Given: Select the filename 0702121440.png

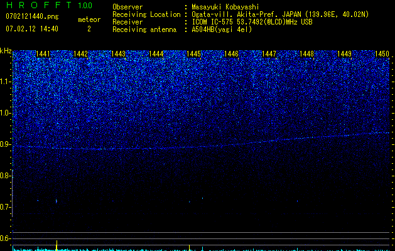Looking at the screenshot, I should [x=32, y=16].
